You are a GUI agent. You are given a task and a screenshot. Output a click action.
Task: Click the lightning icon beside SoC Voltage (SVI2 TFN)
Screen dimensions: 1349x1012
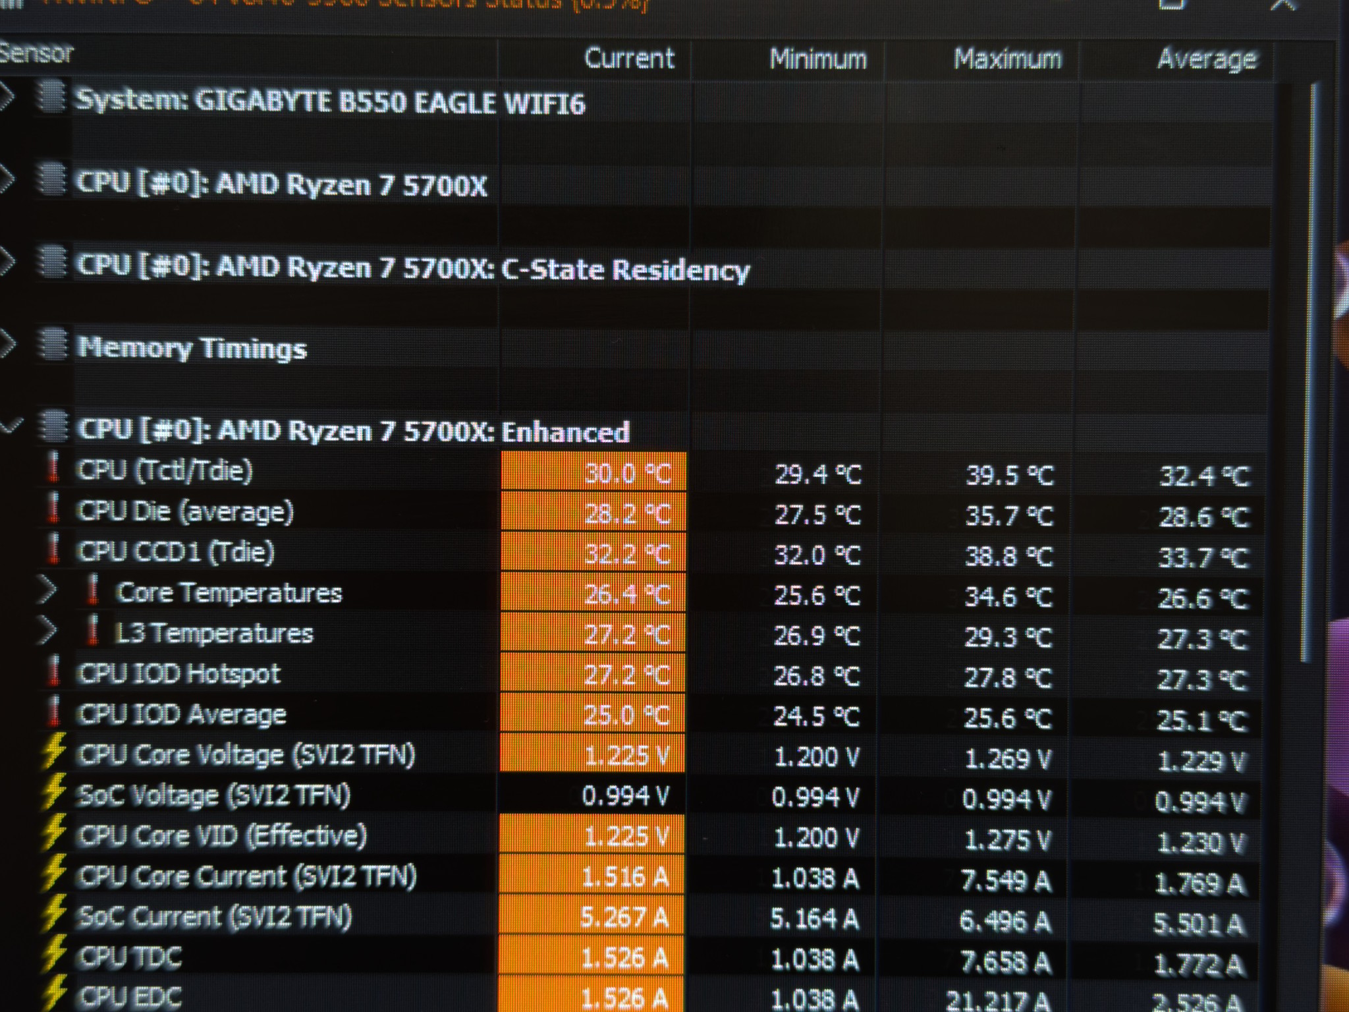click(x=54, y=793)
